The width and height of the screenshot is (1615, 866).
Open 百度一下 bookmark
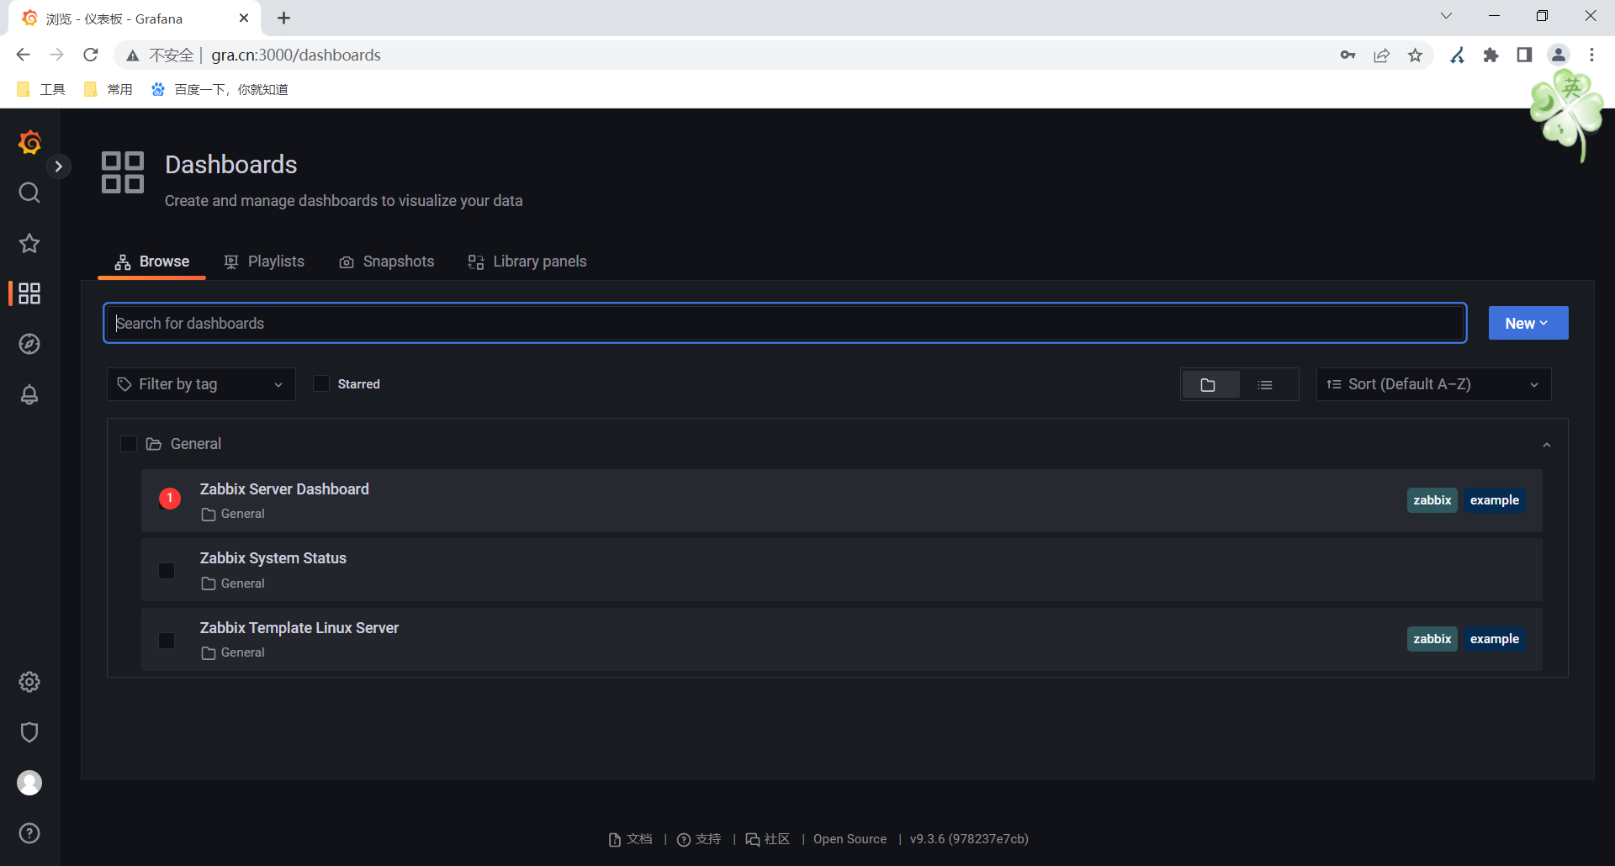click(x=219, y=89)
